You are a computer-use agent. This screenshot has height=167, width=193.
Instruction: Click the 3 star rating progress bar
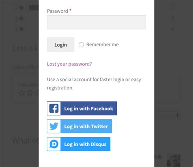tap(34, 8)
